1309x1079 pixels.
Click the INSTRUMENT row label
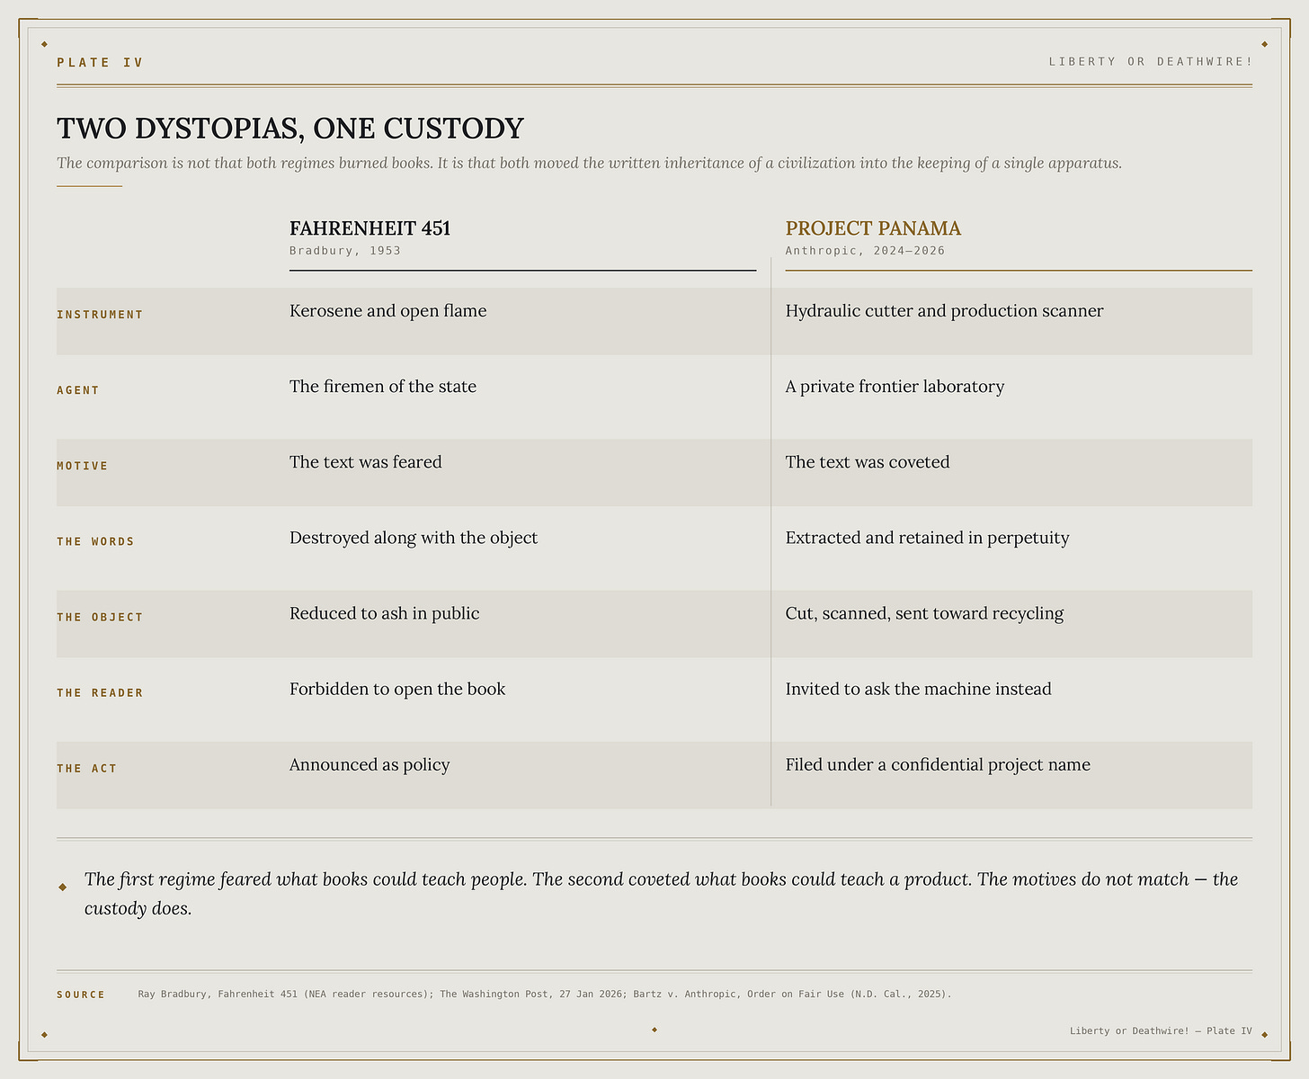(x=100, y=315)
